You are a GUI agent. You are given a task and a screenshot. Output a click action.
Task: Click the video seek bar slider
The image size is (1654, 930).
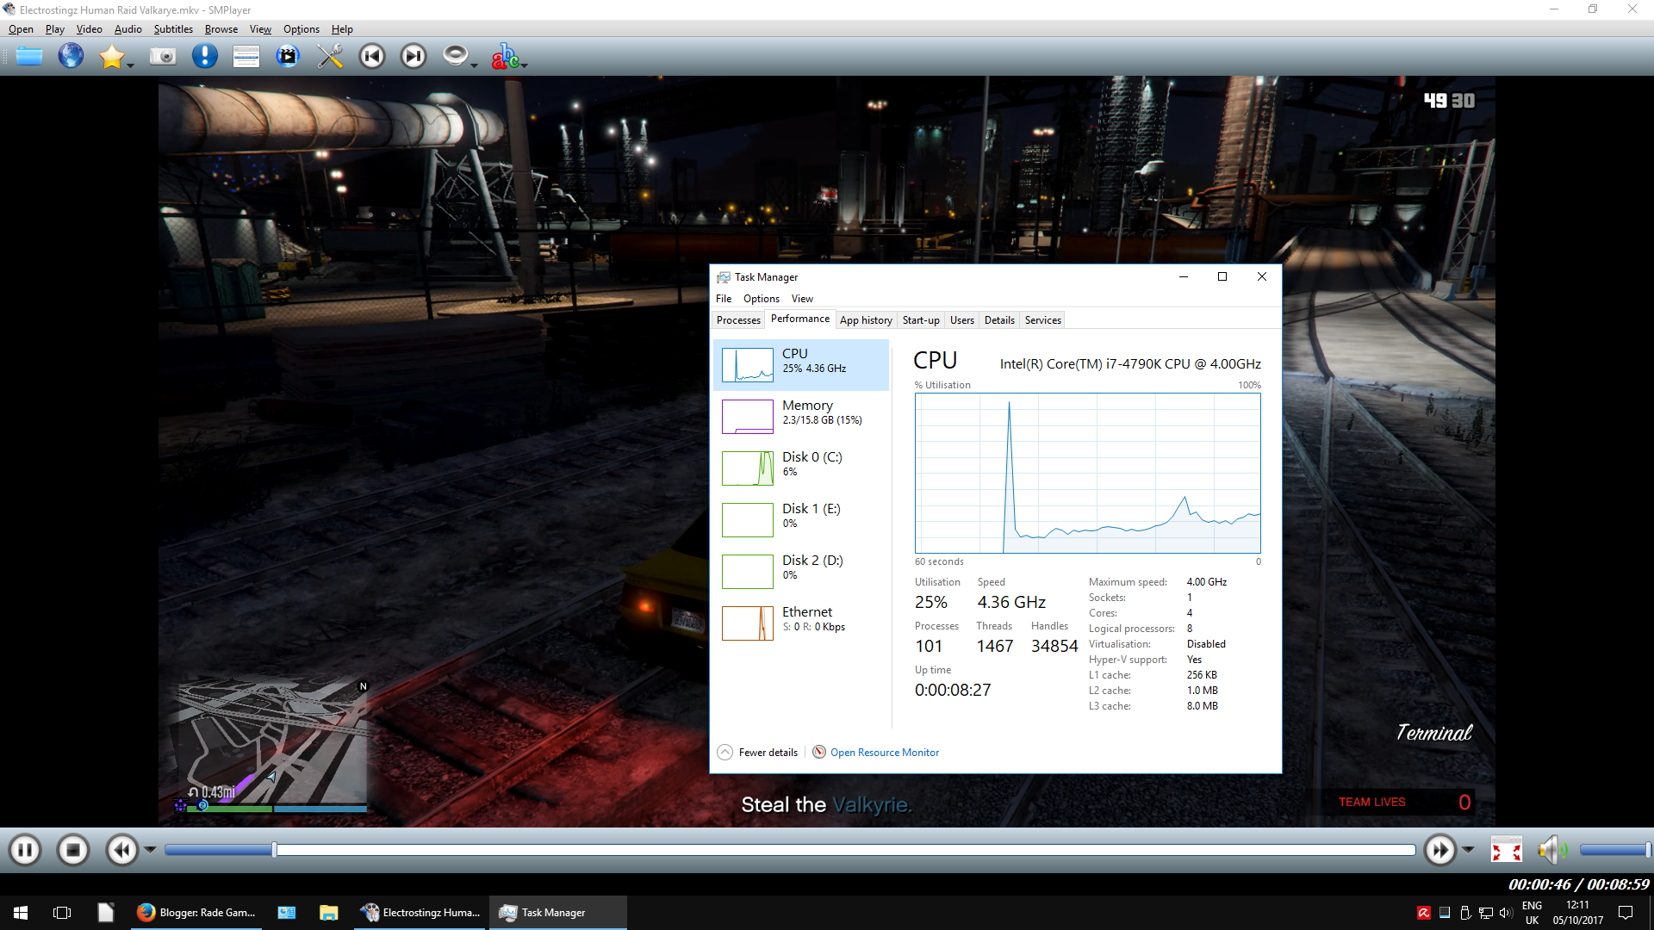(274, 851)
